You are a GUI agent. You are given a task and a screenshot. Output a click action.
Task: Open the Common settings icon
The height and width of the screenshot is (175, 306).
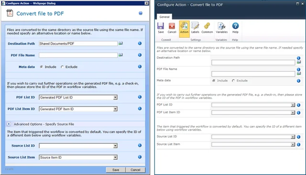[207, 28]
